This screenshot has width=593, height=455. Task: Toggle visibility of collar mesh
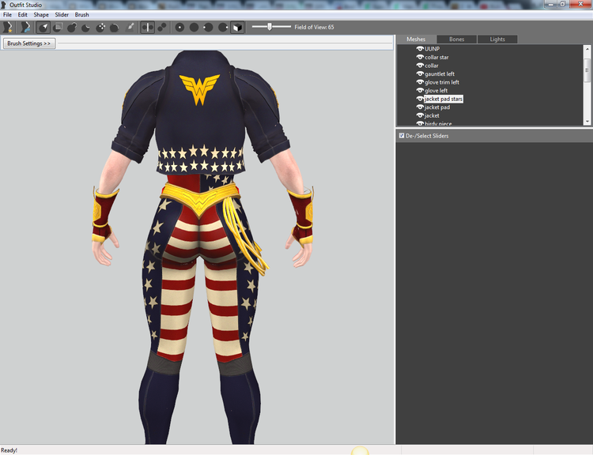coord(420,66)
